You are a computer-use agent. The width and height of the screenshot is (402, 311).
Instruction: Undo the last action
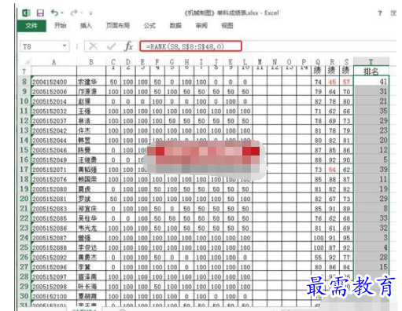[x=54, y=13]
